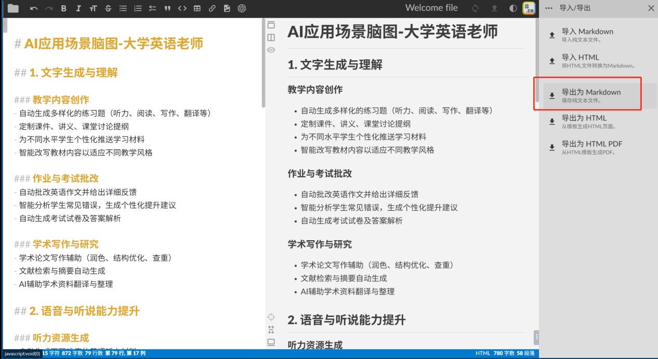This screenshot has height=359, width=658.
Task: Click the Welcome file title field
Action: (x=431, y=8)
